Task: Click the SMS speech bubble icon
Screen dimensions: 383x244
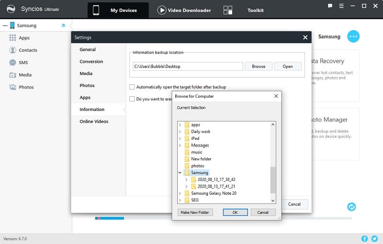Action: pos(12,63)
